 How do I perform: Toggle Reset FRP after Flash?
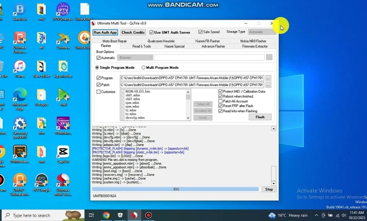pyautogui.click(x=220, y=106)
